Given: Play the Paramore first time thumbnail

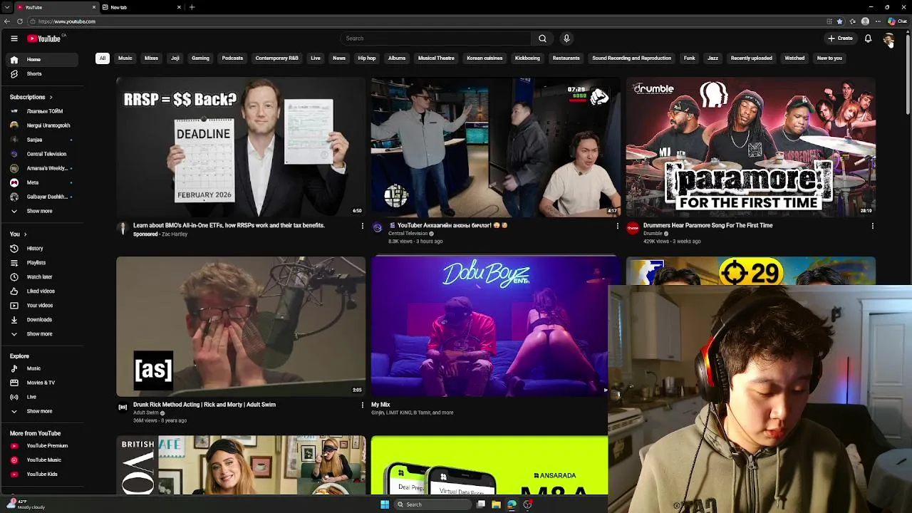Looking at the screenshot, I should point(750,147).
